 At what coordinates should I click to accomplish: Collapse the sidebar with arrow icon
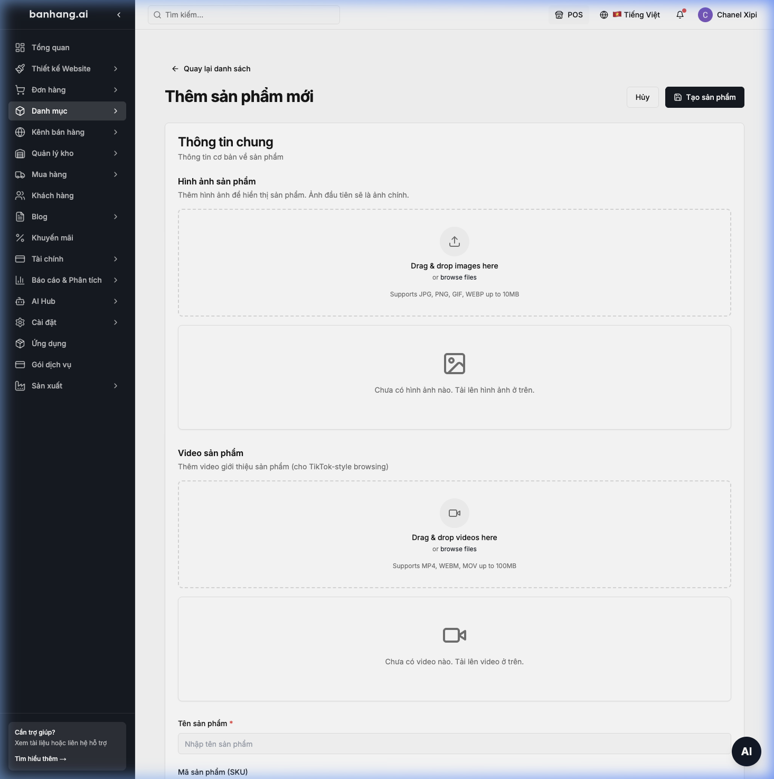pyautogui.click(x=119, y=15)
